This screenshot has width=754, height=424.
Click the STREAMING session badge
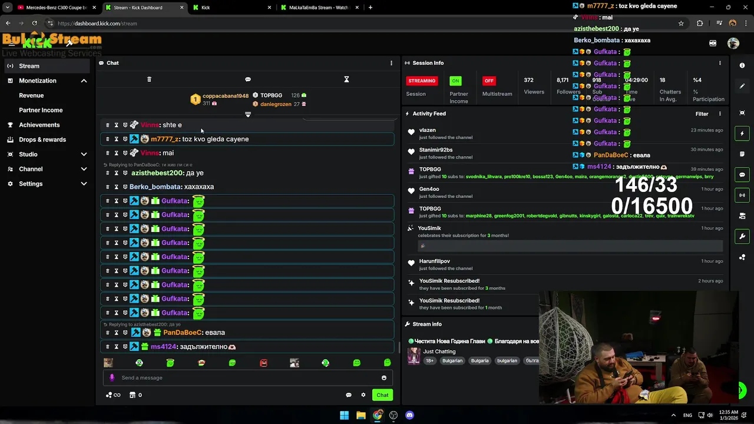click(x=422, y=81)
